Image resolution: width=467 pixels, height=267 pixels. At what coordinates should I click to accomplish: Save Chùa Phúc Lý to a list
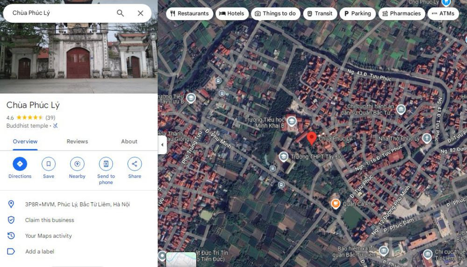(49, 164)
